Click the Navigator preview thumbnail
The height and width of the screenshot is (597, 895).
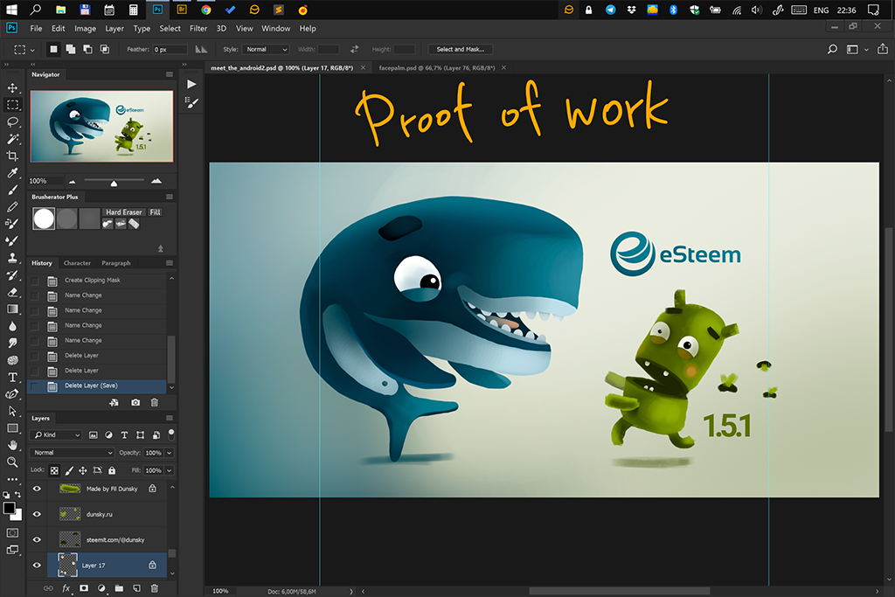click(101, 126)
